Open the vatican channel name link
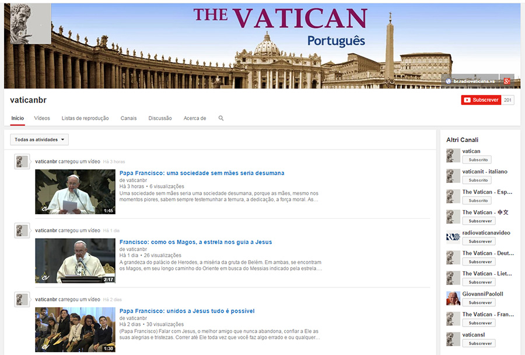525x355 pixels. pos(471,151)
